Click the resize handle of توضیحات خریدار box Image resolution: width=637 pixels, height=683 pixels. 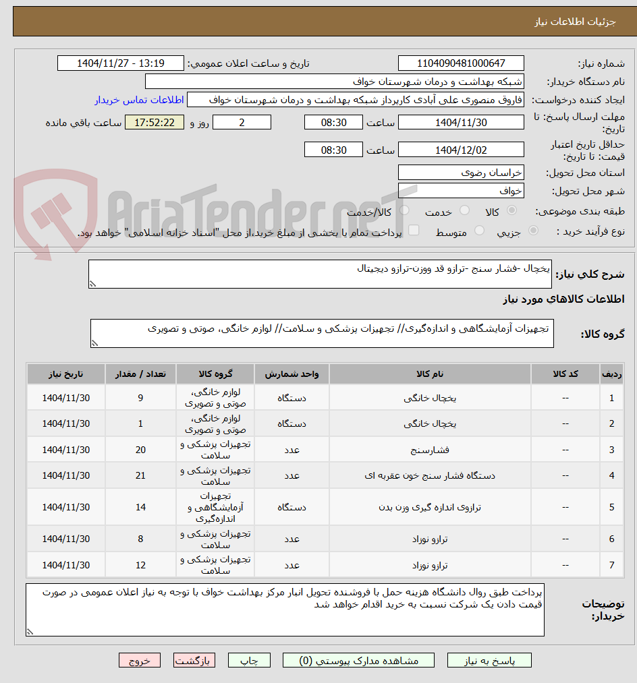coord(30,632)
